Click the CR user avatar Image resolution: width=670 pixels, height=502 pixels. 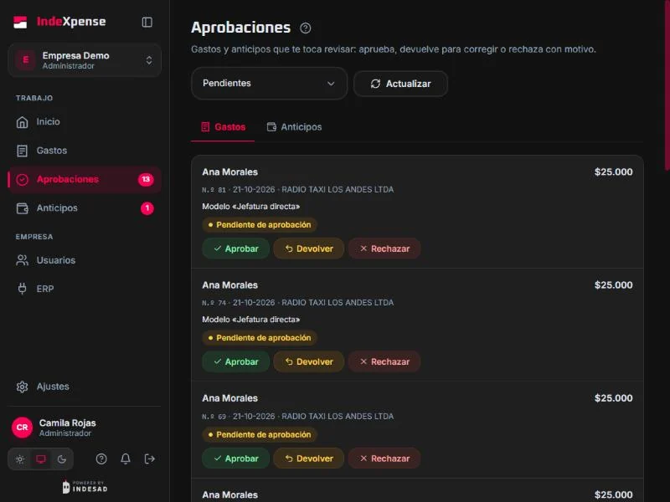tap(23, 428)
